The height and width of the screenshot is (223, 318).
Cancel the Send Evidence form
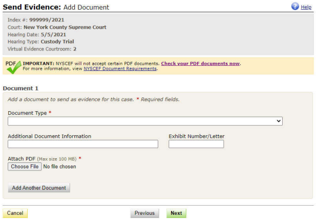click(x=15, y=213)
